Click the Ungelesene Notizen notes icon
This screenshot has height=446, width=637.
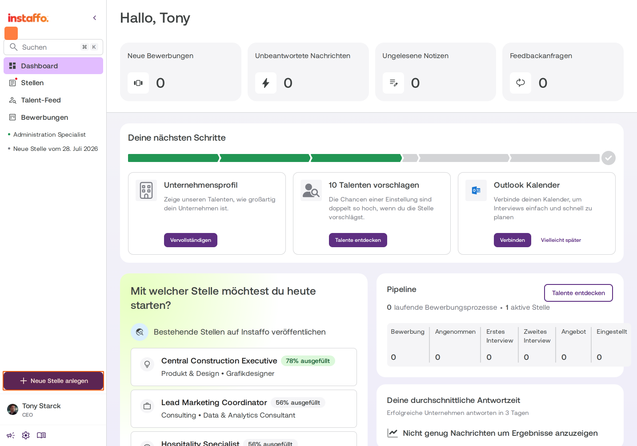(393, 83)
